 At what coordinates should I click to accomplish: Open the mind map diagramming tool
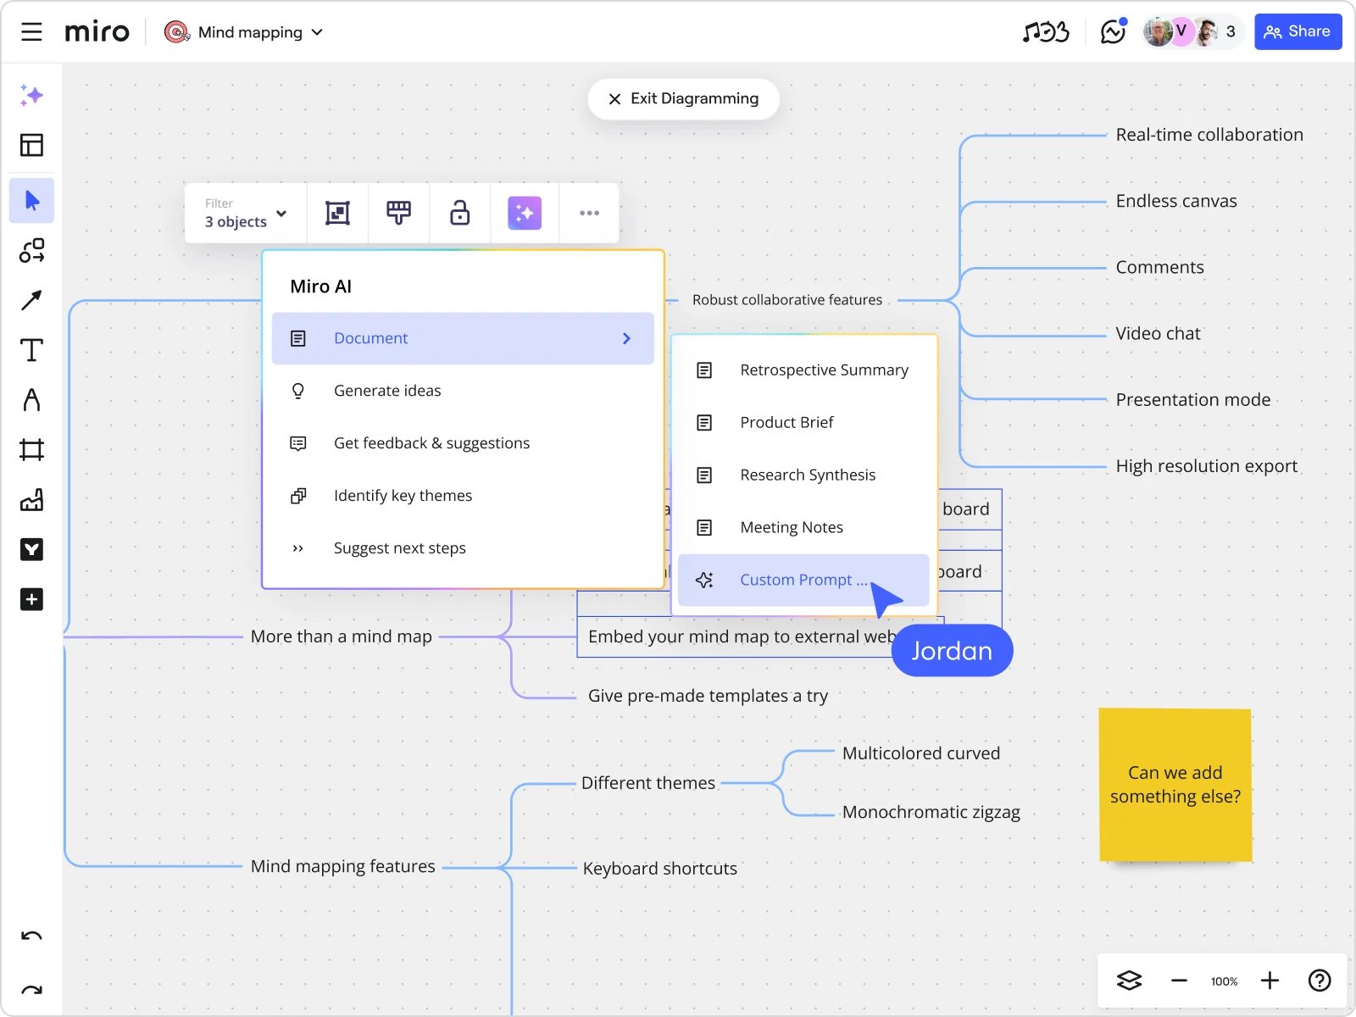click(31, 251)
